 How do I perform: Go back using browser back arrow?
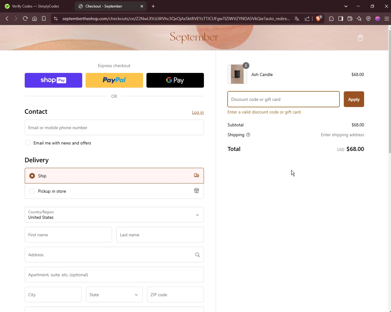[x=7, y=18]
